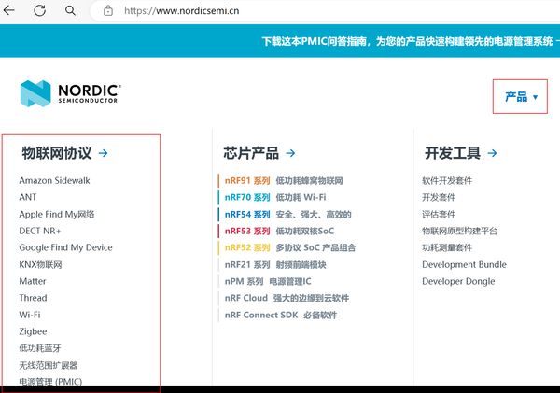The width and height of the screenshot is (560, 393).
Task: Select the ANT protocol link
Action: pos(27,197)
